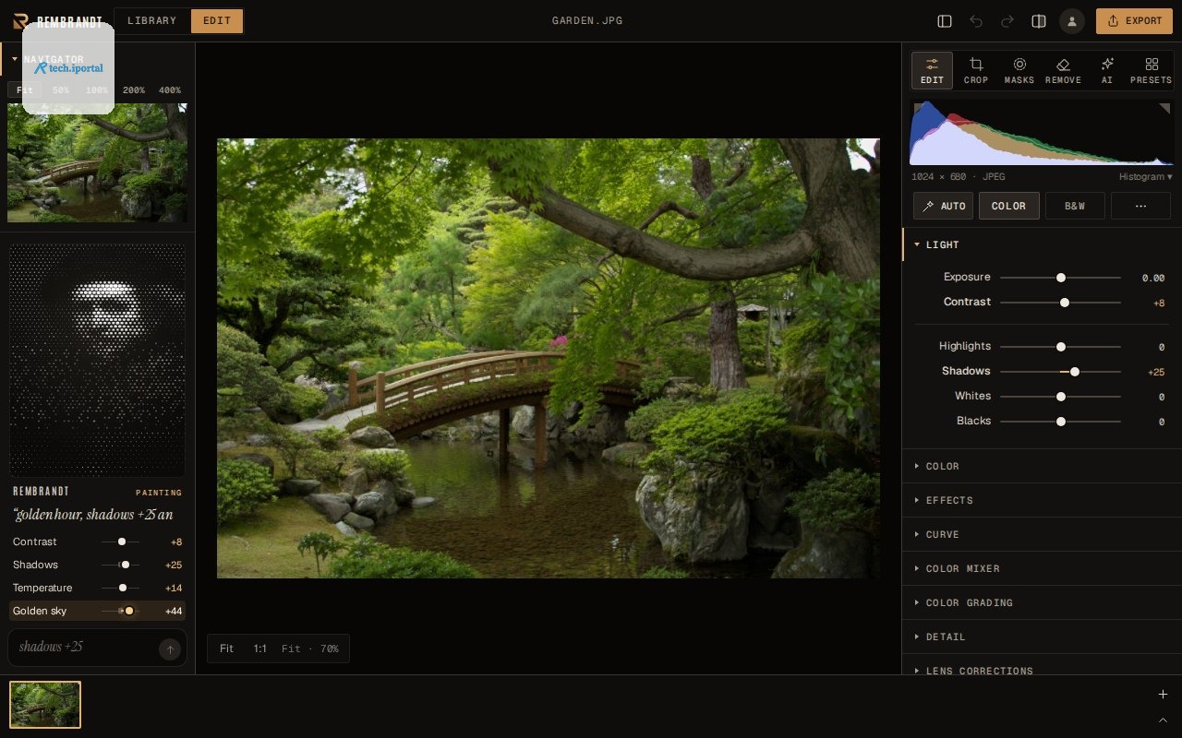Image resolution: width=1182 pixels, height=738 pixels.
Task: Expand the Effects section
Action: tap(1042, 500)
